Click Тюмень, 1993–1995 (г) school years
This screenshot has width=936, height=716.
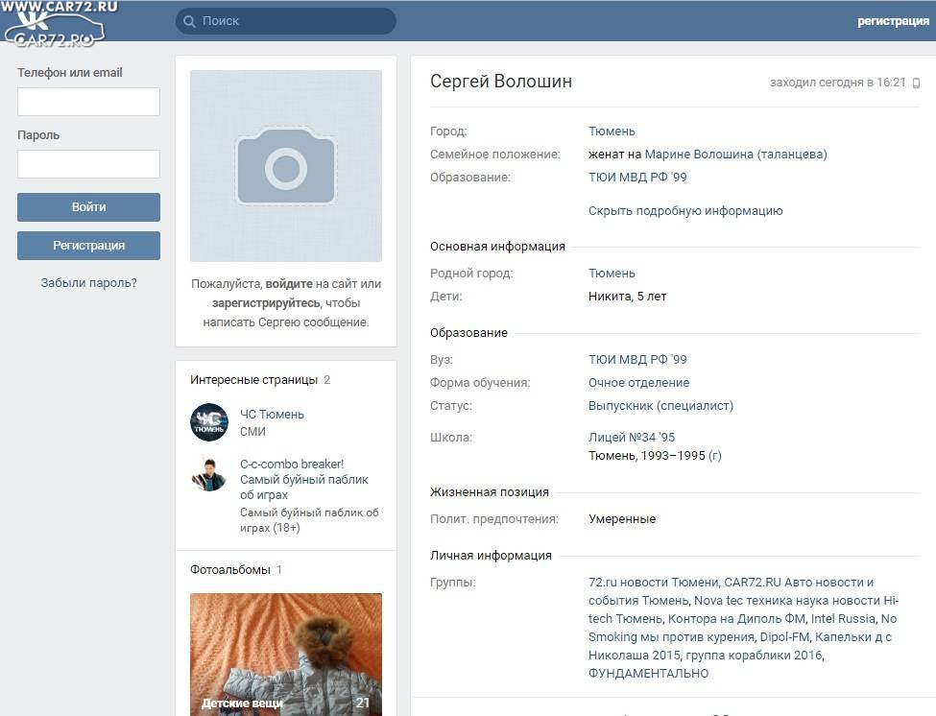(x=655, y=456)
